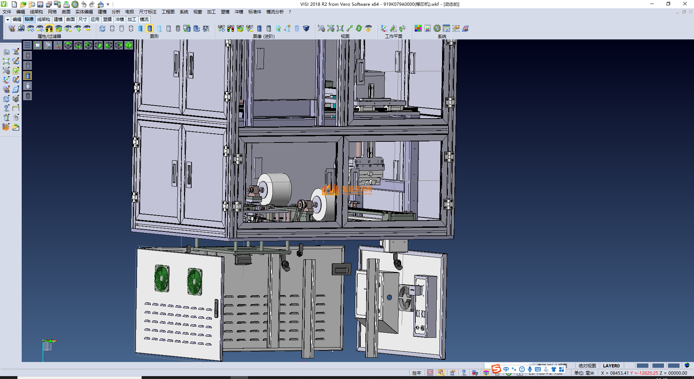694x379 pixels.
Task: Click the 绝对视图 status bar button
Action: point(587,366)
